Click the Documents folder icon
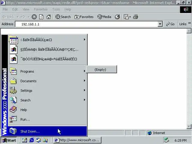 (x=13, y=81)
